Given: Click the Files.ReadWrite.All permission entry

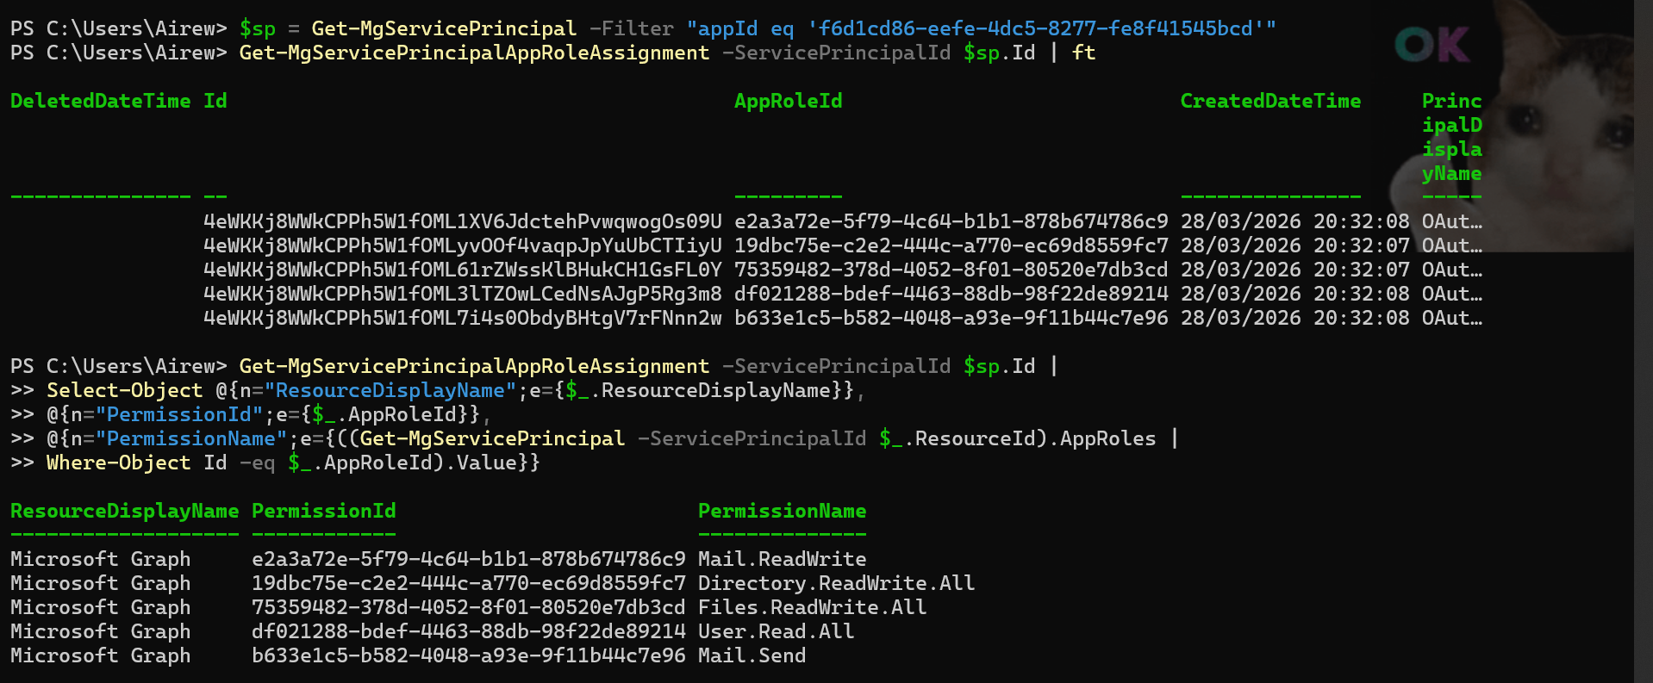Looking at the screenshot, I should (x=812, y=607).
